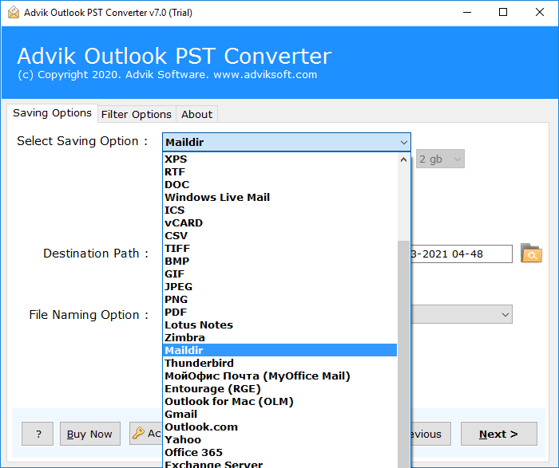This screenshot has height=468, width=559.
Task: Click the Buy Now button
Action: pos(89,434)
